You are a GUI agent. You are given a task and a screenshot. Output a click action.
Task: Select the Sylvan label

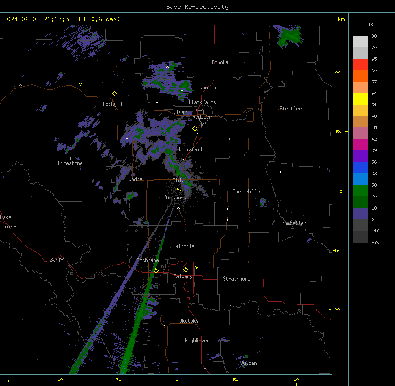(179, 112)
